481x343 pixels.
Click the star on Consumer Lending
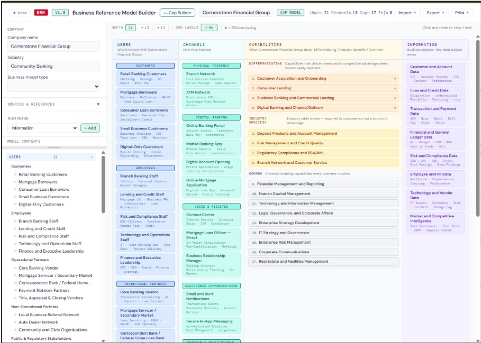pyautogui.click(x=395, y=88)
